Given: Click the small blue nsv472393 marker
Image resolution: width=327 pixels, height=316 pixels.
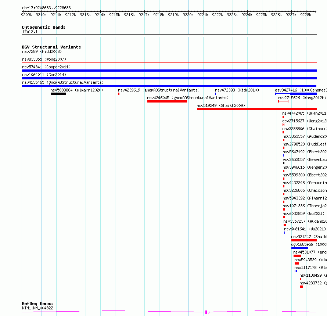Looking at the screenshot, I should (216, 94).
